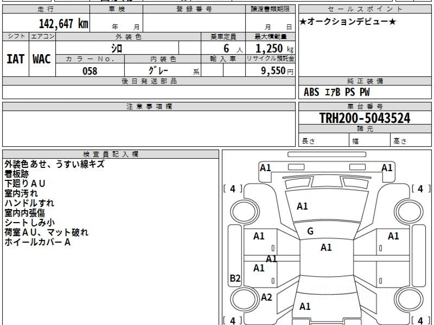Select the セールスポイント heading

365,9
